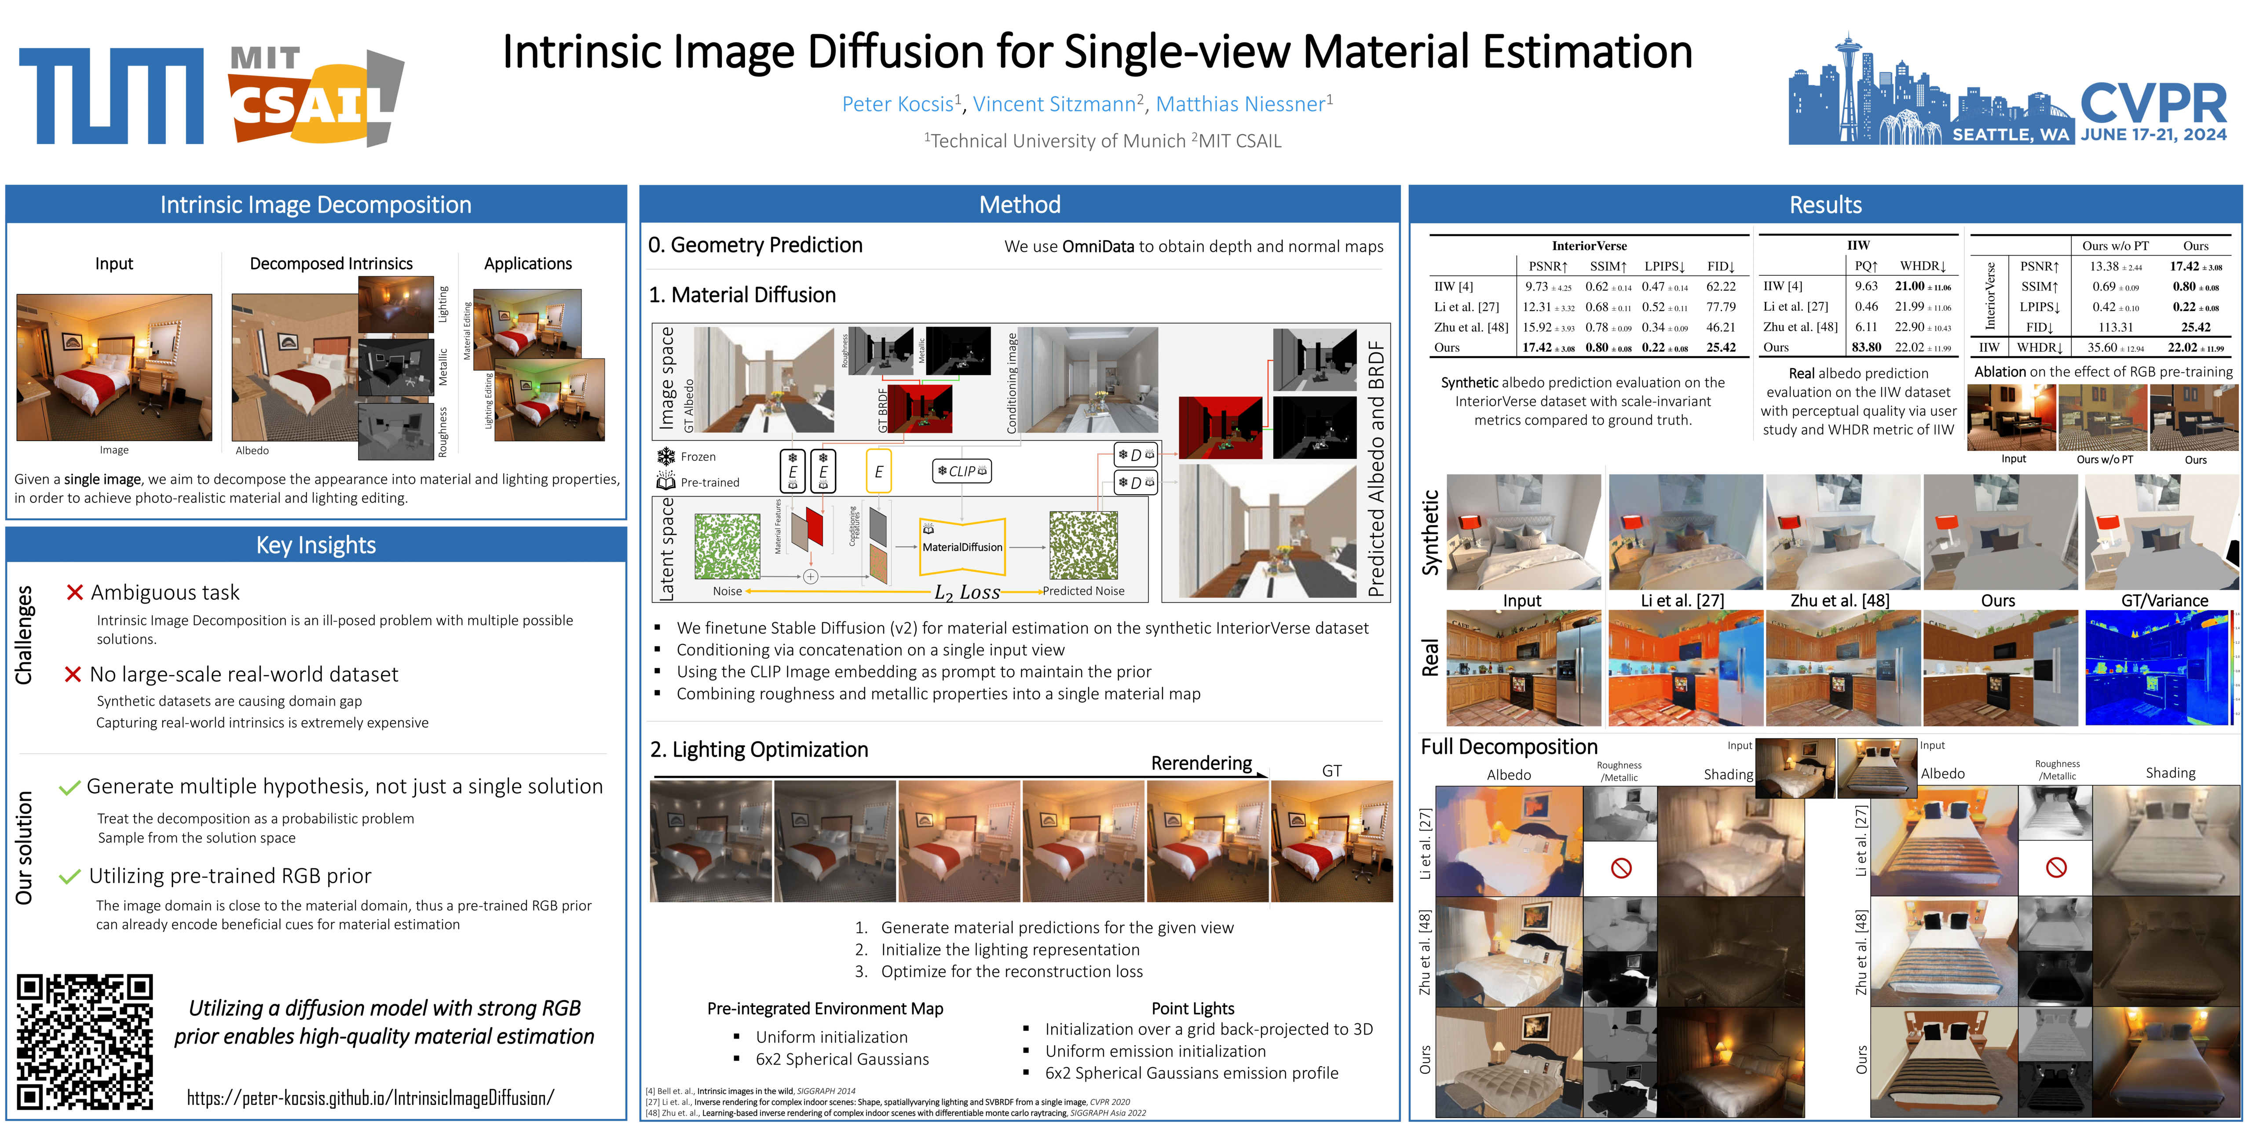Click the green checkmark beside Utilizing pre-trained RGB prior

point(69,877)
